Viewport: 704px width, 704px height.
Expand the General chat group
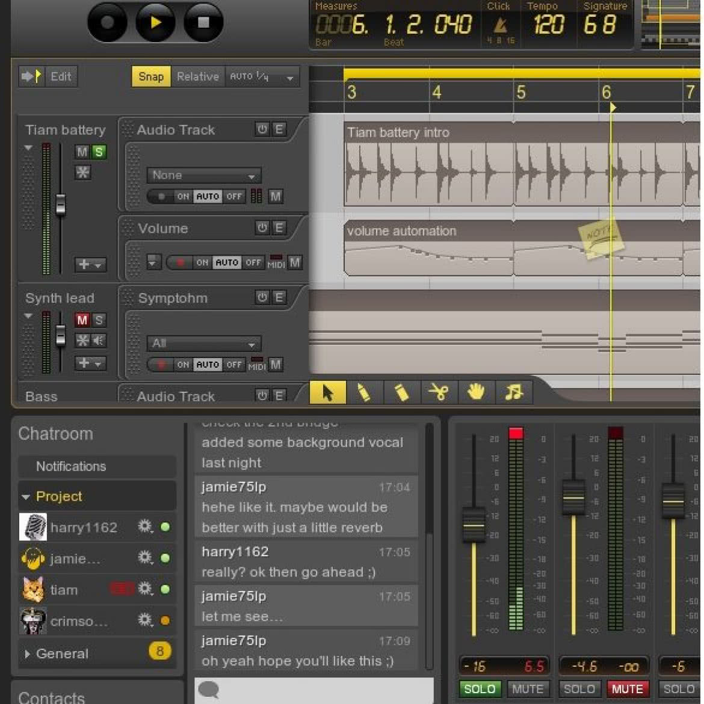coord(27,653)
